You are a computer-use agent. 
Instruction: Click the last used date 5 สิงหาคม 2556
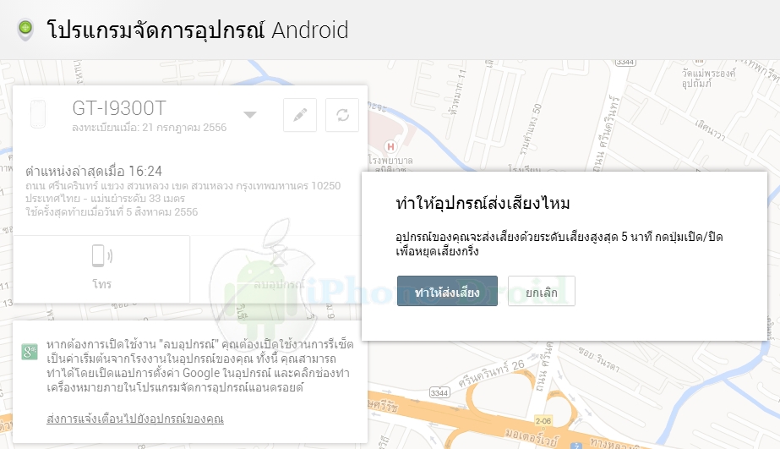point(161,212)
